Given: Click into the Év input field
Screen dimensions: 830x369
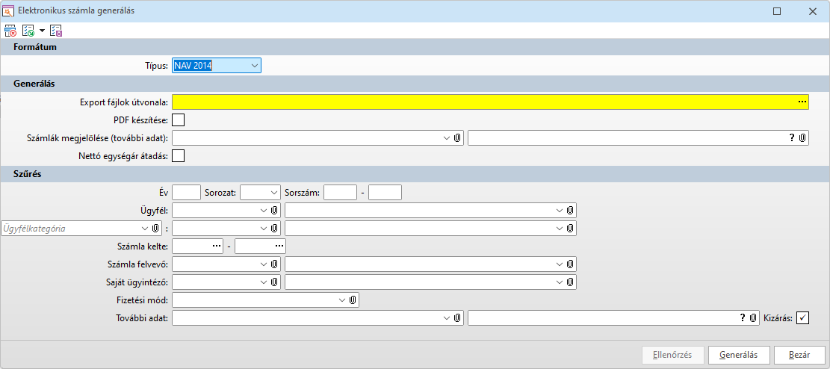Looking at the screenshot, I should pyautogui.click(x=186, y=192).
